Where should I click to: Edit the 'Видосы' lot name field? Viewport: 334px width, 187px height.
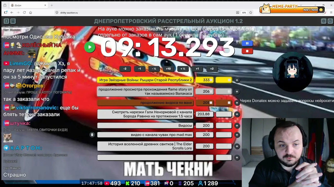pos(145,126)
